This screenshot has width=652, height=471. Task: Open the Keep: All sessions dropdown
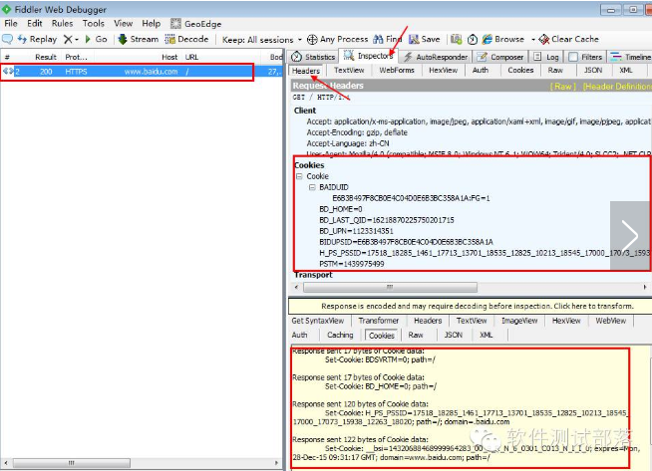(257, 39)
